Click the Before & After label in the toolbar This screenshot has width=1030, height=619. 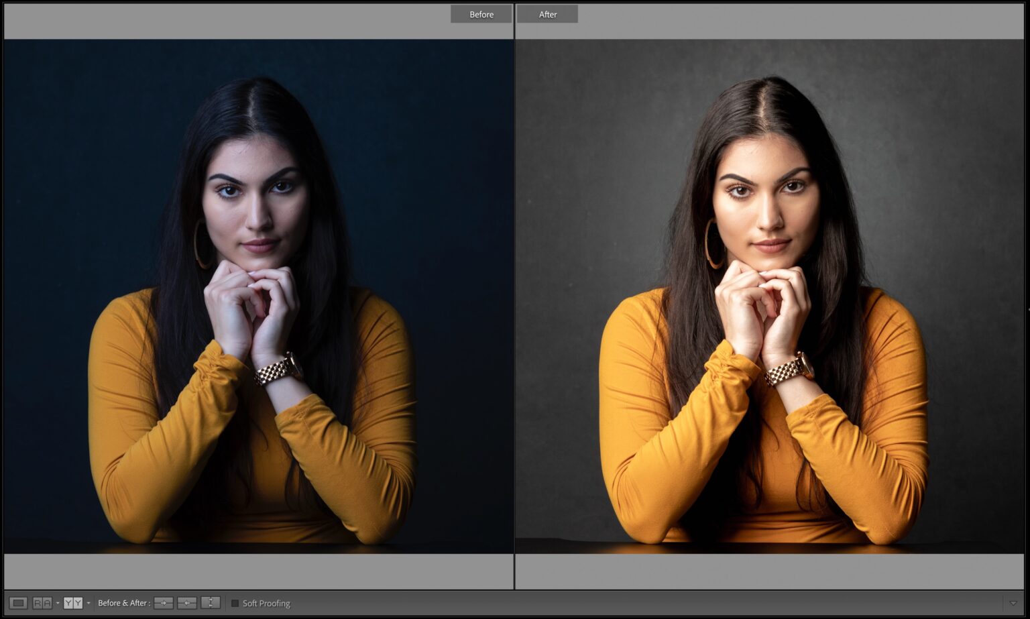124,603
